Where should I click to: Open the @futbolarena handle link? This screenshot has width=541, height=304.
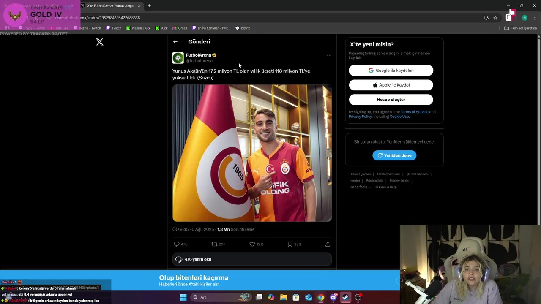pyautogui.click(x=199, y=61)
